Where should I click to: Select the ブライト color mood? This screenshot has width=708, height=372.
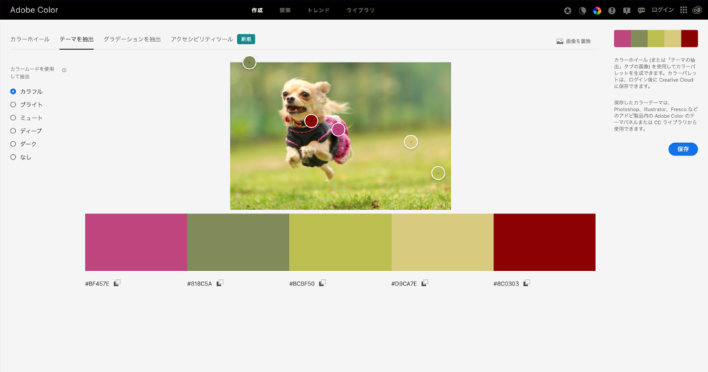pos(13,104)
